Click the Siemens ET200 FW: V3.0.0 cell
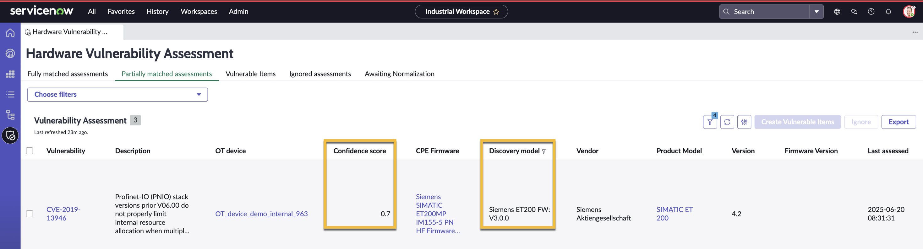Viewport: 923px width, 249px height. (x=519, y=214)
